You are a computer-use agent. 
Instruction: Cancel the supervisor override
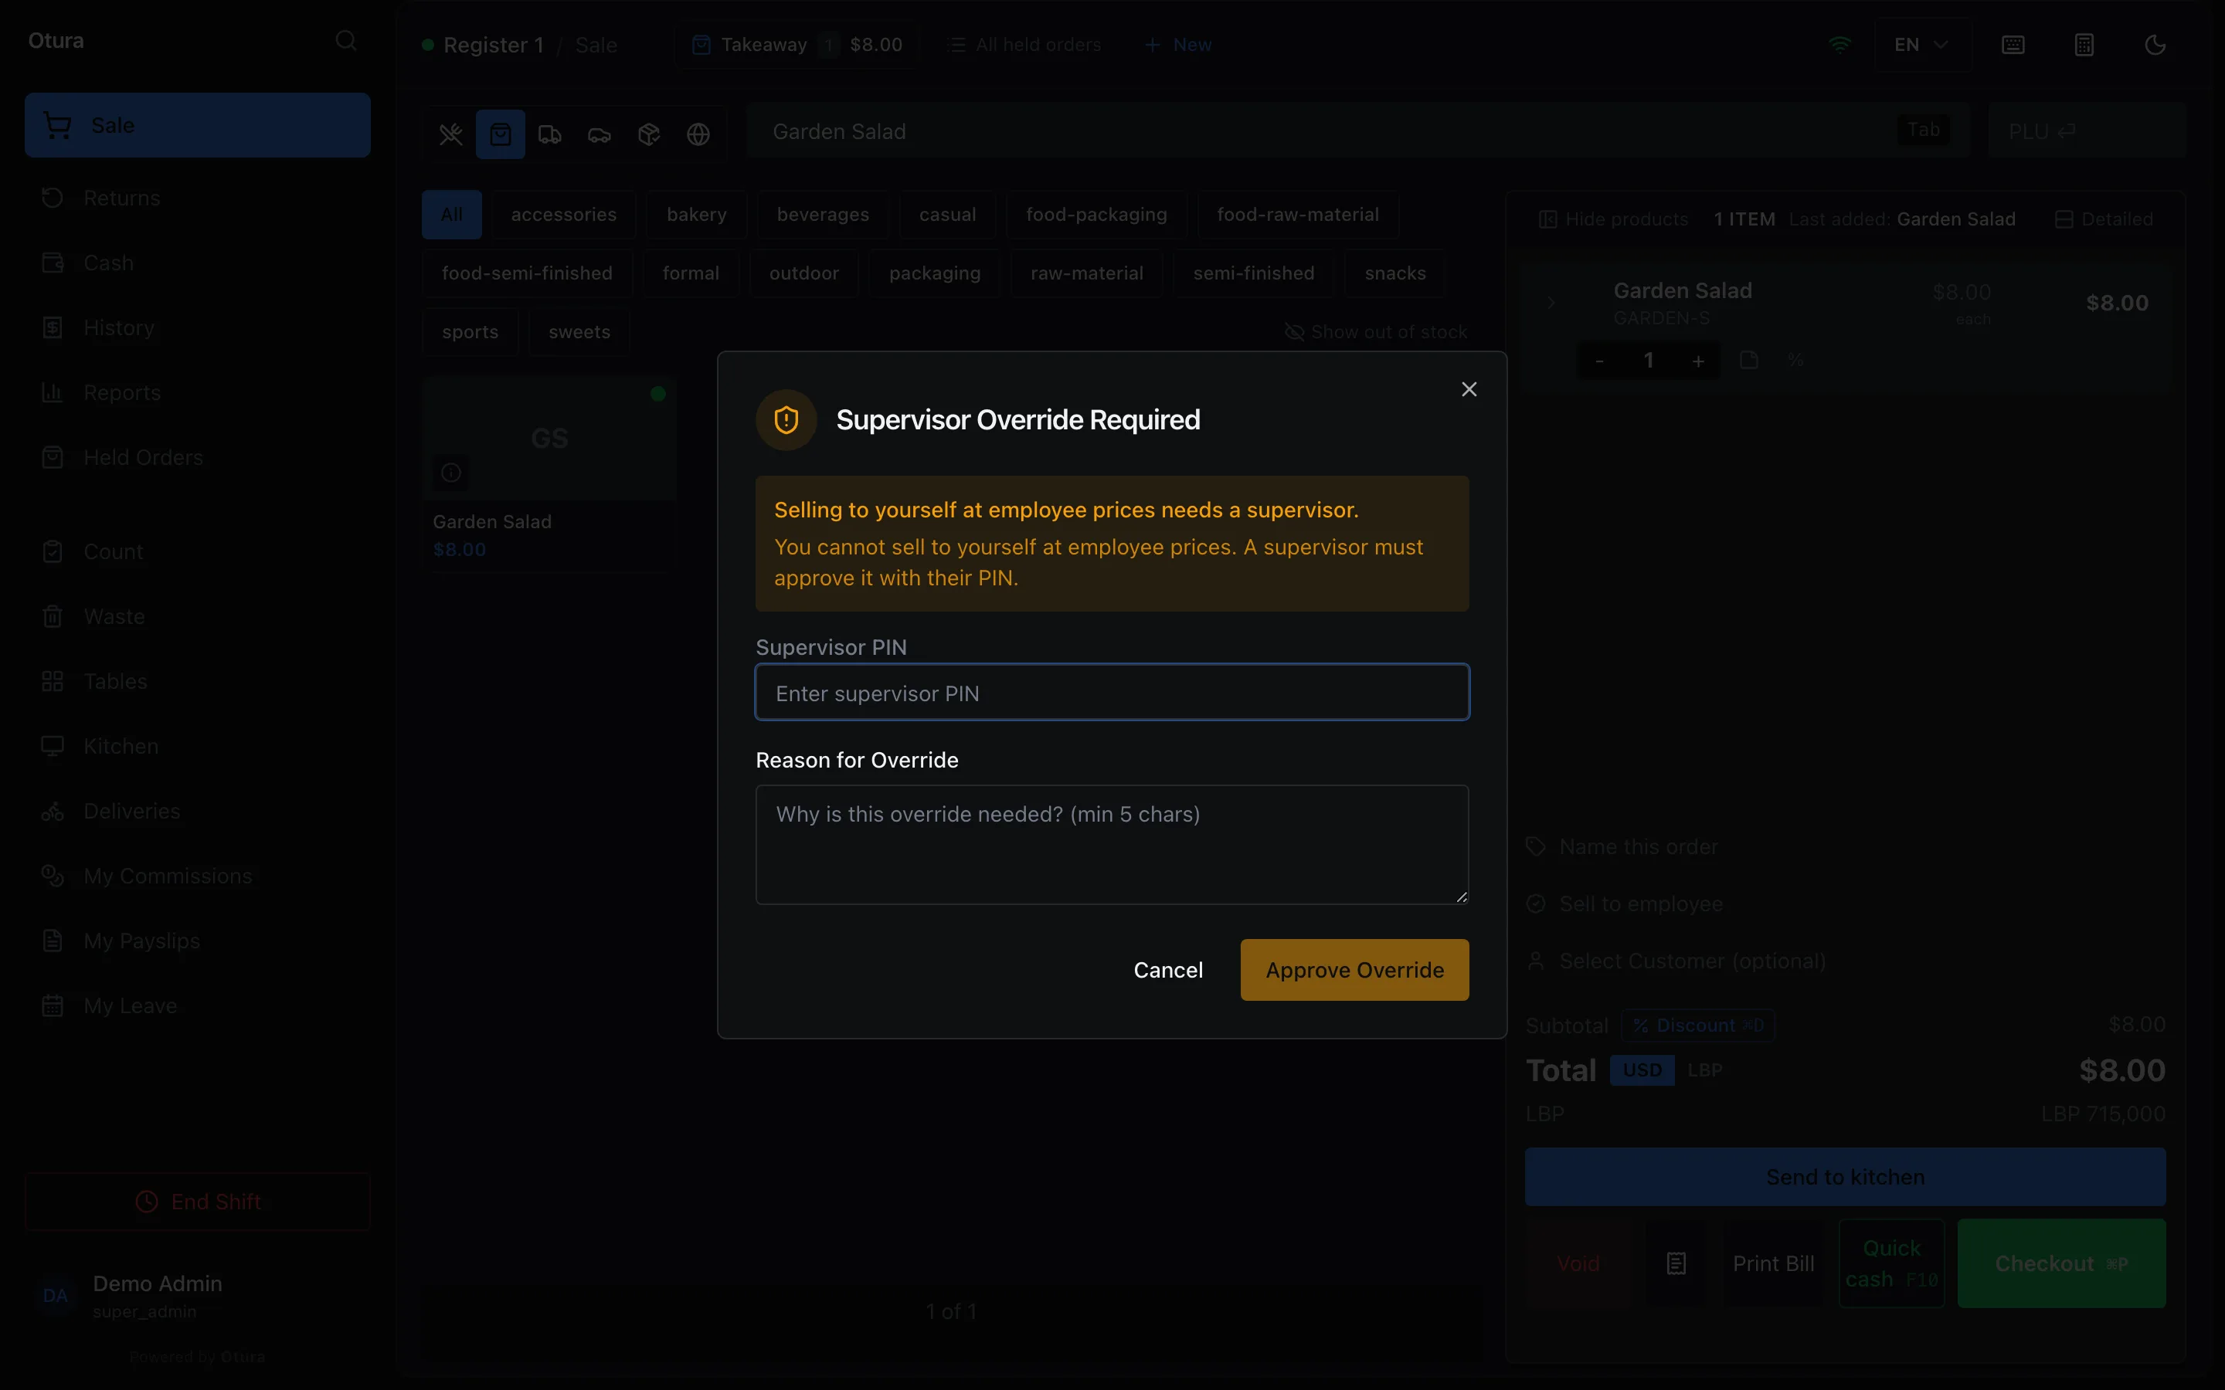click(1167, 970)
